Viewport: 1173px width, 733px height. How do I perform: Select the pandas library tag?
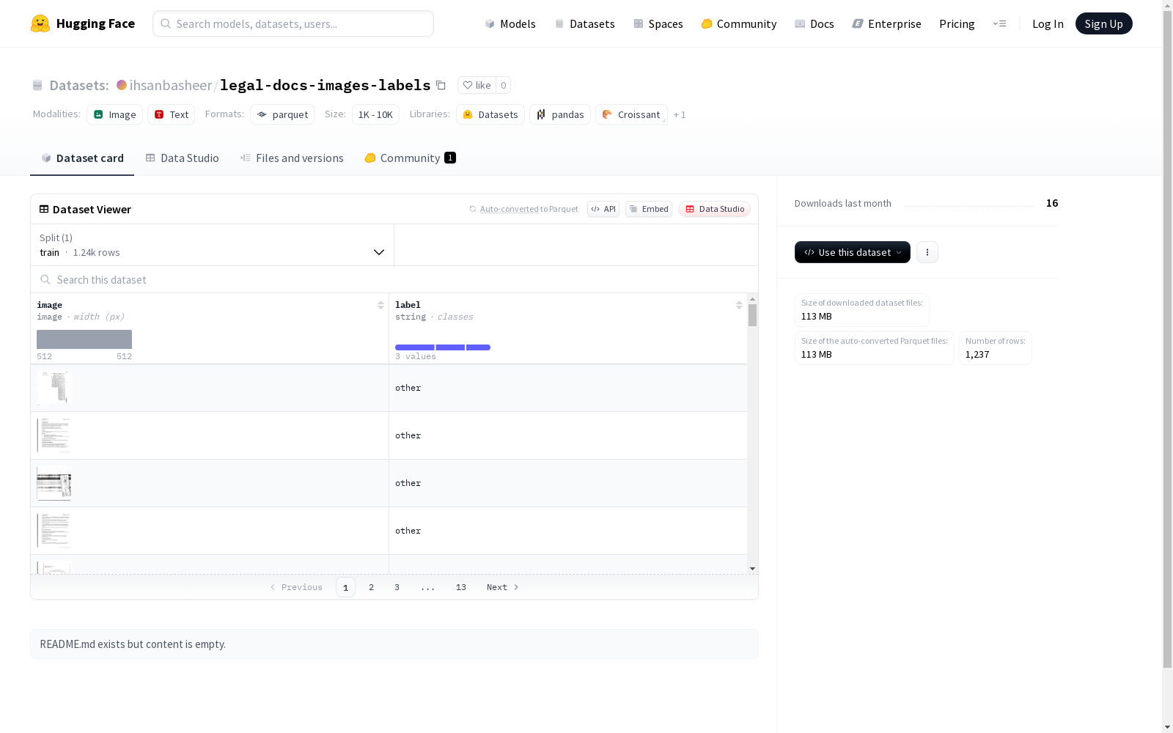tap(560, 114)
